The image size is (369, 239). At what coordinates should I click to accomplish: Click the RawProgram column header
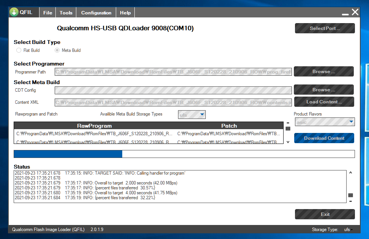(95, 126)
